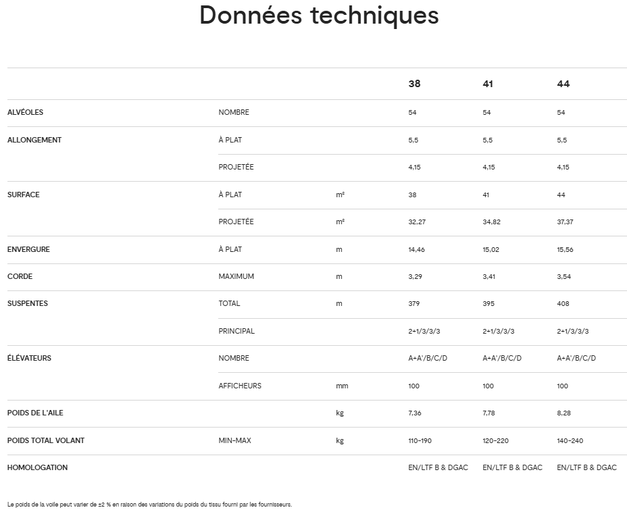627x514 pixels.
Task: Click the CORDE row label
Action: [x=20, y=276]
